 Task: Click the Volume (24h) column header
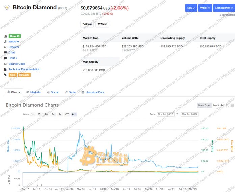click(x=130, y=38)
